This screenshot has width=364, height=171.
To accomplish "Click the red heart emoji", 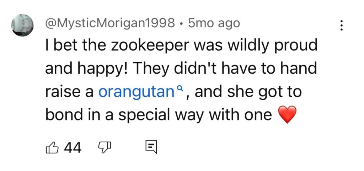I will (x=286, y=115).
